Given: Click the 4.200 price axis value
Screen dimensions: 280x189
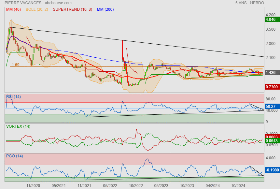Looking at the screenshot, I should pos(271,15).
